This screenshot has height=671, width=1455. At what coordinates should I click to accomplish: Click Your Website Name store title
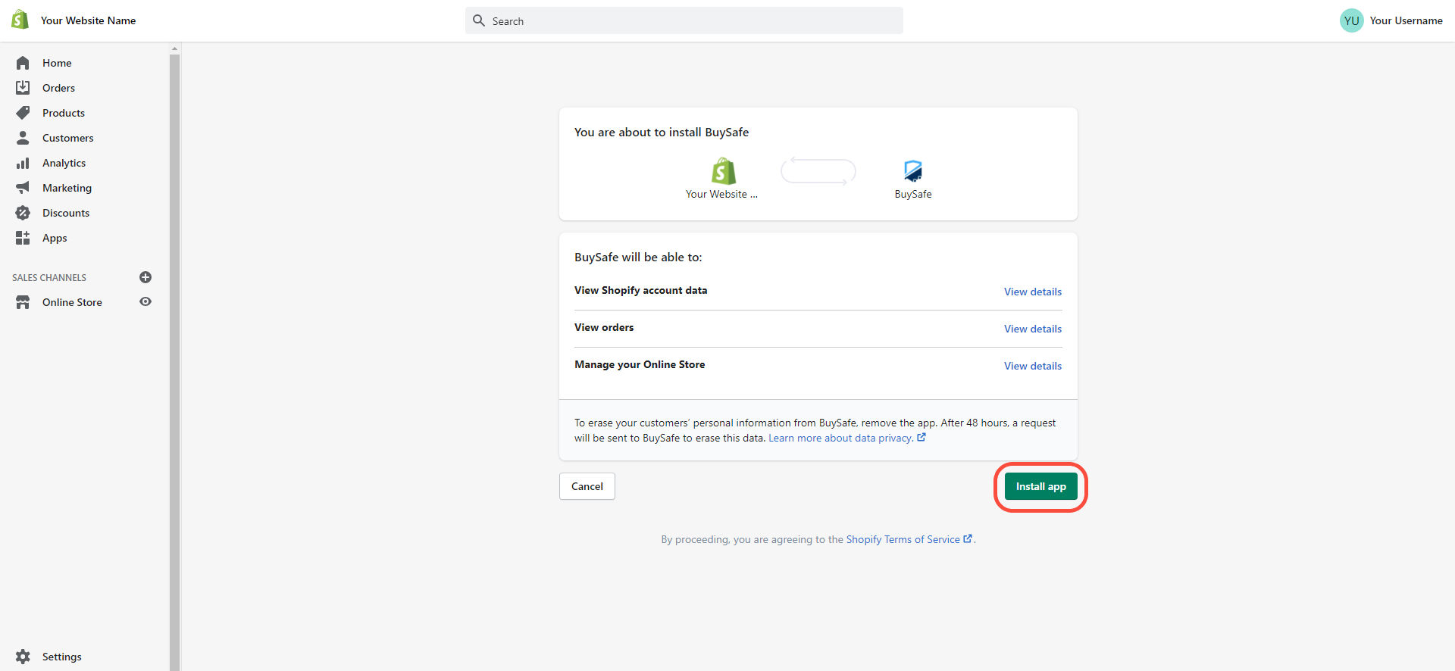click(88, 20)
